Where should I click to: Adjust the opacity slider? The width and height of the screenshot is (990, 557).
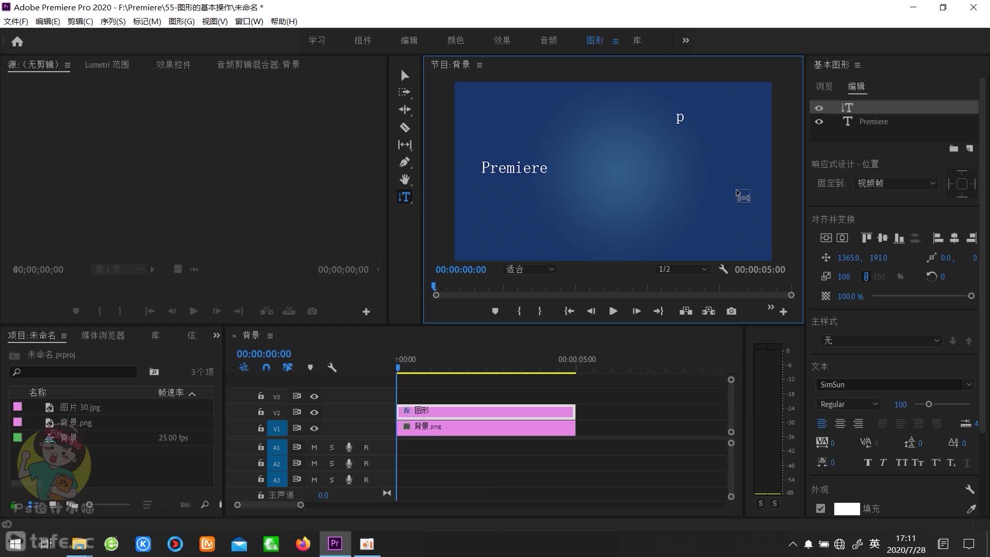tap(971, 296)
